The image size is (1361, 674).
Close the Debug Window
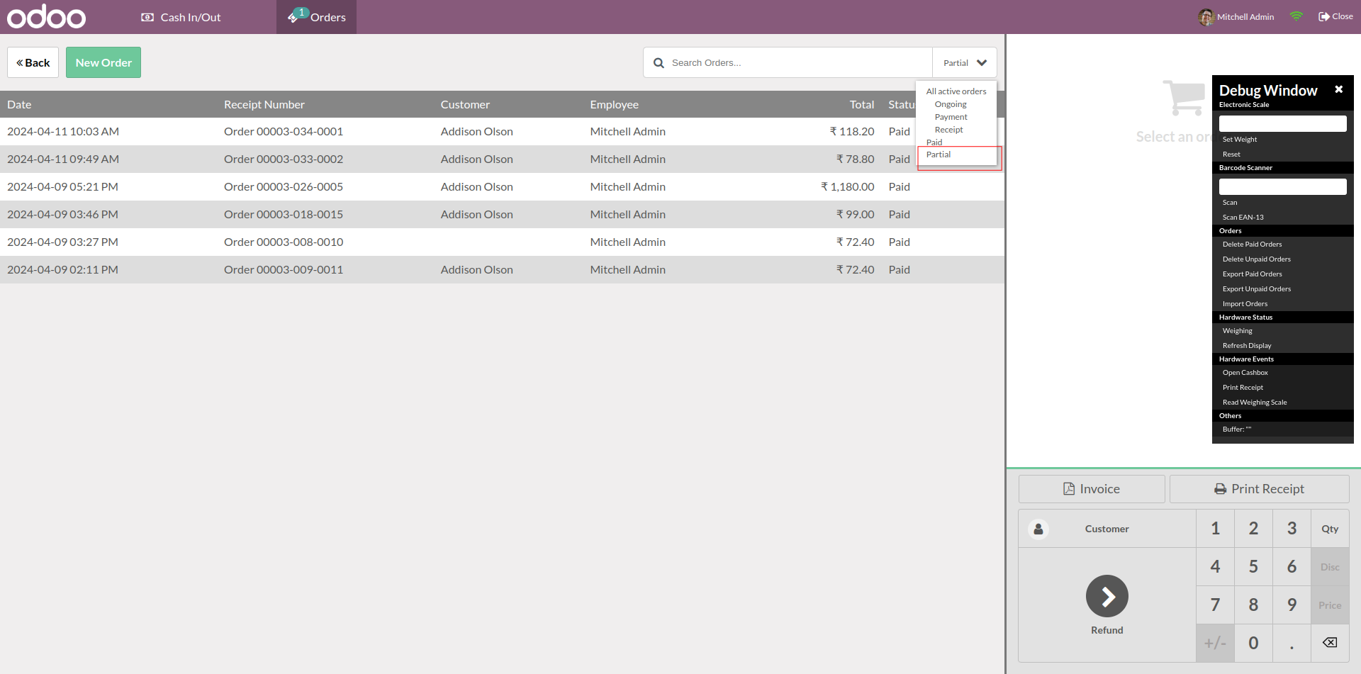1338,89
